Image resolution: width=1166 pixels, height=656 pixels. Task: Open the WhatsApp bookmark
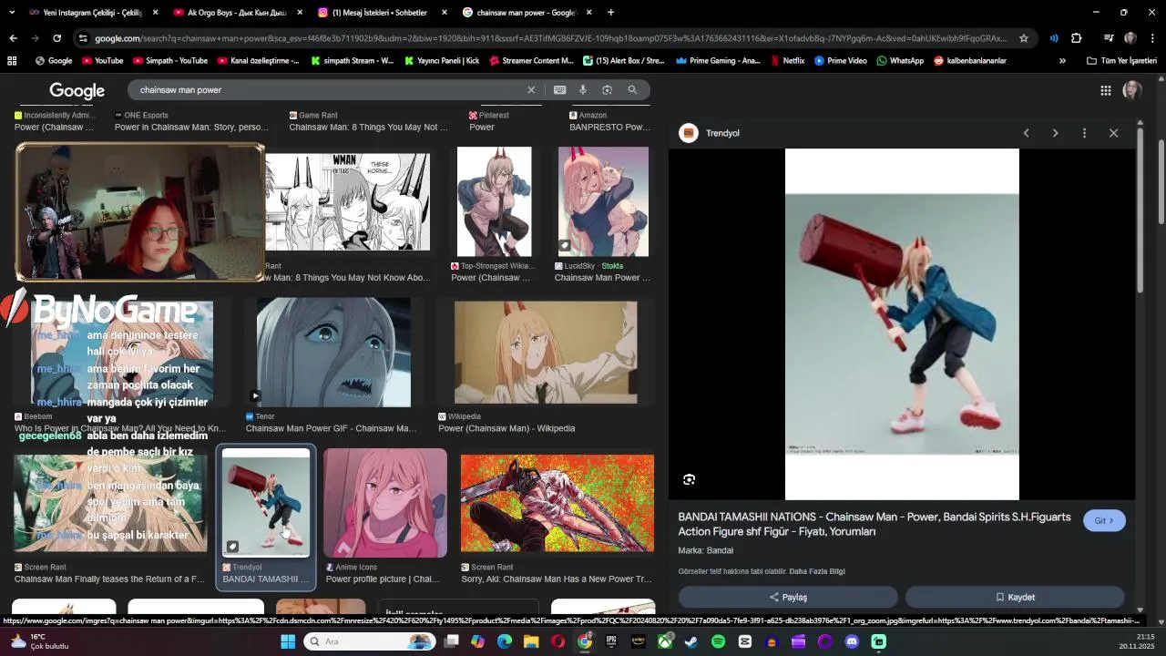tap(900, 61)
